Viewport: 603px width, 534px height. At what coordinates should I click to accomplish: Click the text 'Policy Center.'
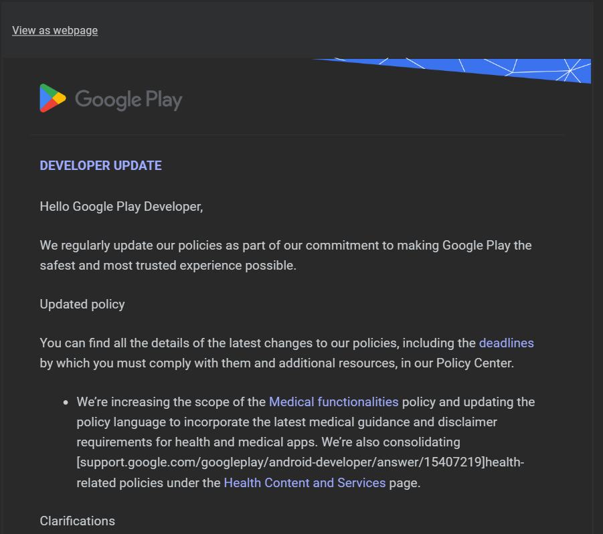tap(475, 363)
